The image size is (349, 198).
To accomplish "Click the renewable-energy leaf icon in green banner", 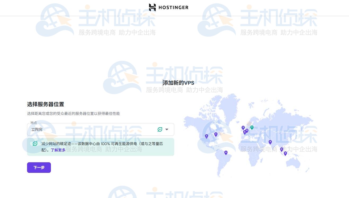I will coord(35,144).
